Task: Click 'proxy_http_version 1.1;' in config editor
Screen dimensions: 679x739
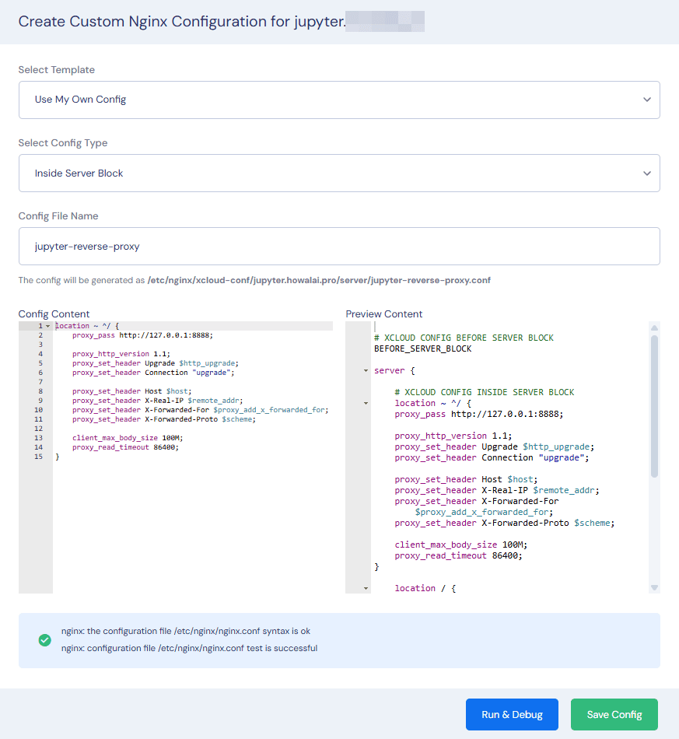Action: pyautogui.click(x=121, y=354)
